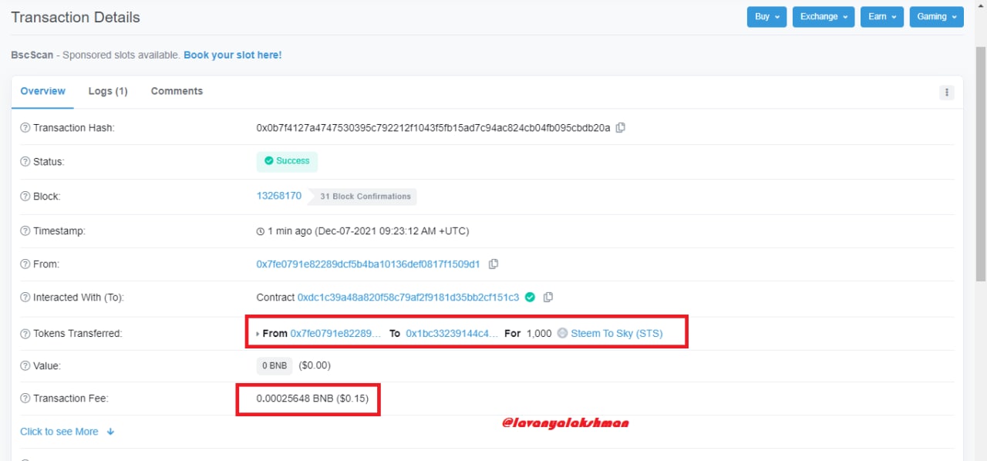Screen dimensions: 987x461
Task: Click the Steem To Sky token icon
Action: [562, 334]
